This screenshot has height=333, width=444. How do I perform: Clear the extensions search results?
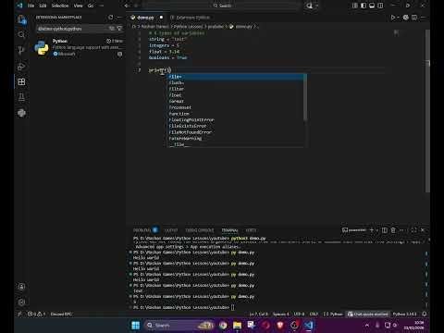click(x=112, y=29)
